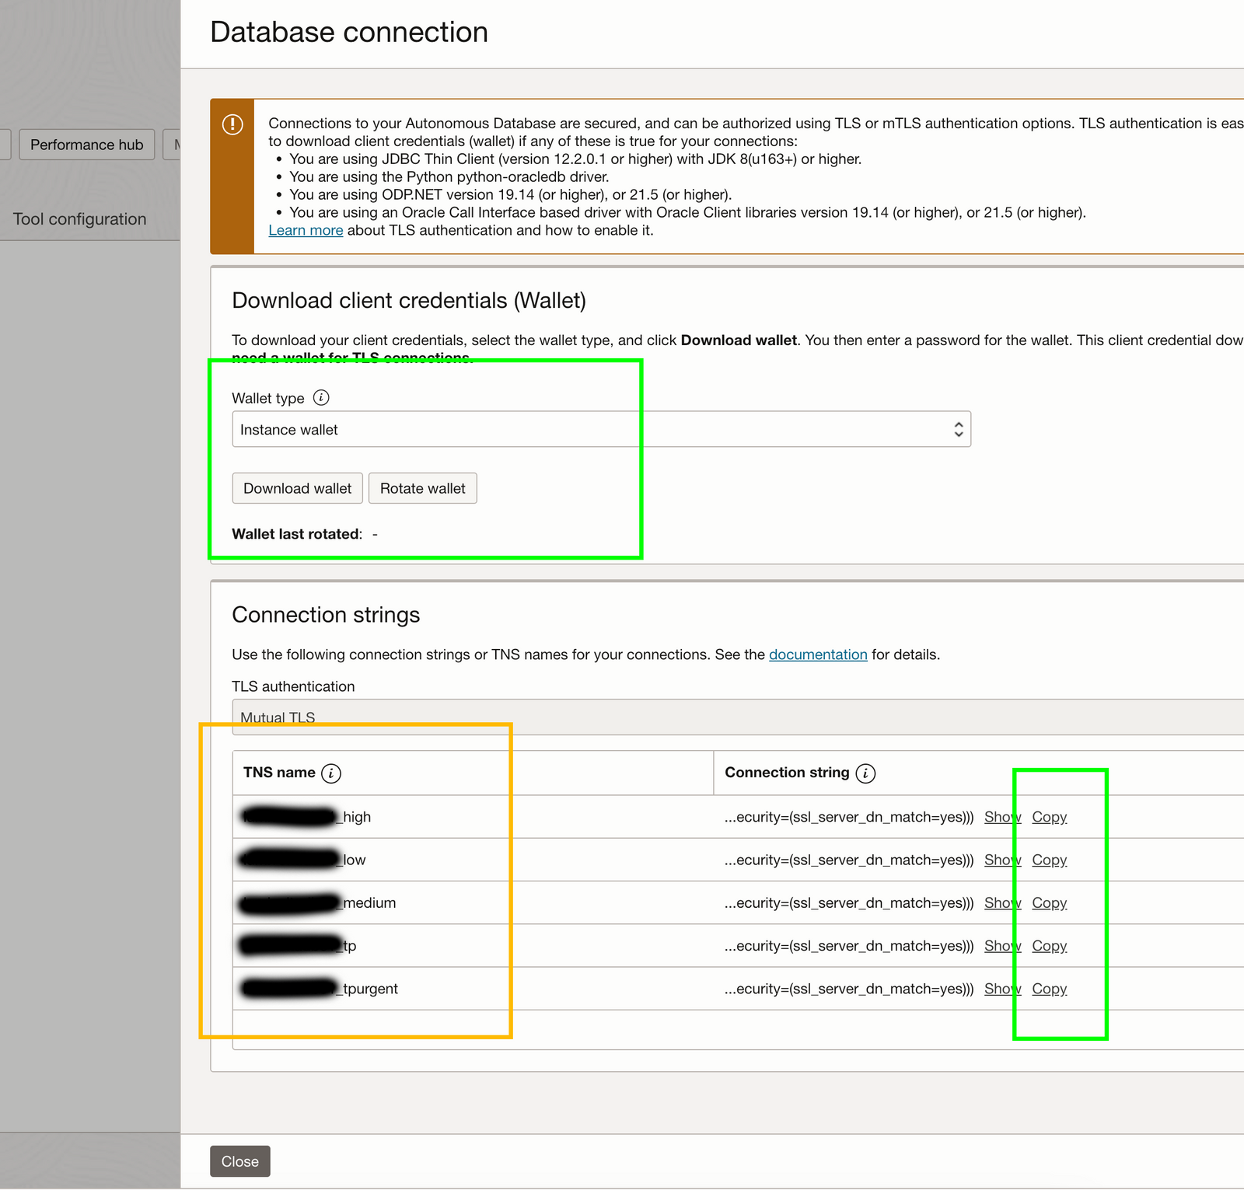Viewport: 1244px width, 1190px height.
Task: Click the Connection string info icon
Action: pyautogui.click(x=865, y=773)
